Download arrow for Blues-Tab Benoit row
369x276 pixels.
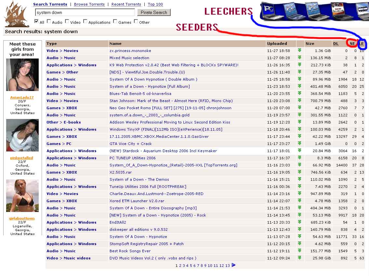(299, 93)
